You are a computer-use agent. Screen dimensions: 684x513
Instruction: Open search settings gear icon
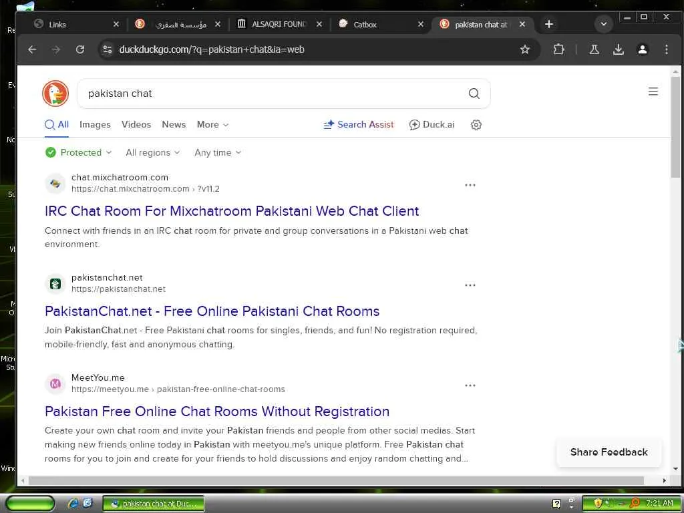[x=476, y=125]
